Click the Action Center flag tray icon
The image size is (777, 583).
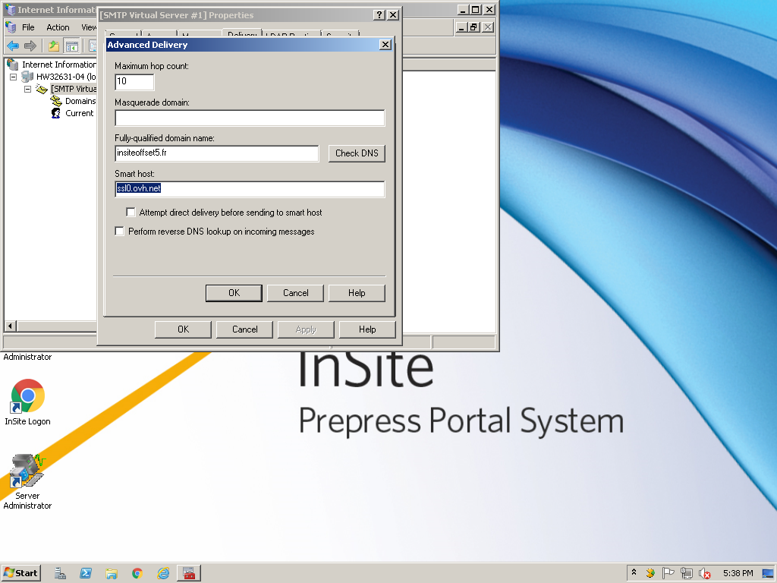pos(668,574)
